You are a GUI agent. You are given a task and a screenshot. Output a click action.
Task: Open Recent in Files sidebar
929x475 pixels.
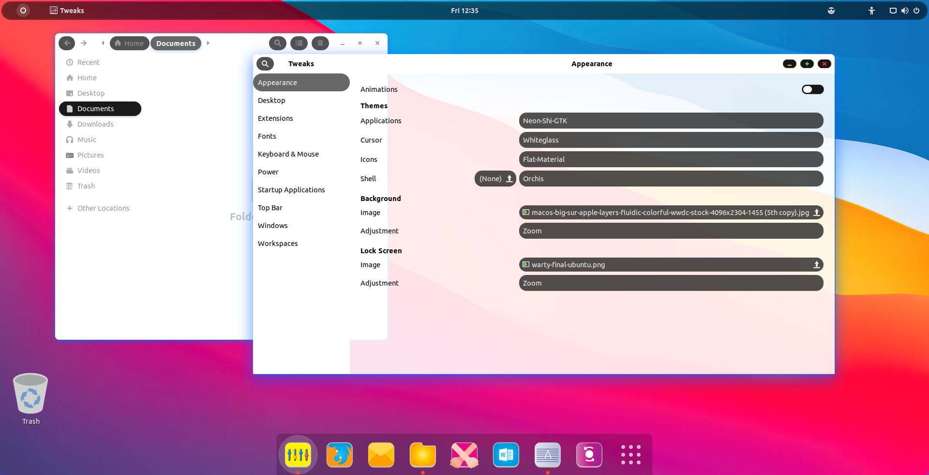pyautogui.click(x=100, y=62)
